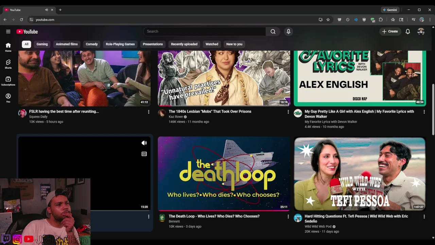This screenshot has height=245, width=435.
Task: Open more options for Alex English video
Action: pyautogui.click(x=424, y=112)
